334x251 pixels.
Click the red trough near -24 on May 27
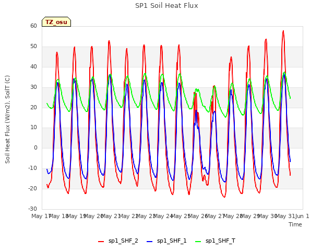click(x=224, y=197)
